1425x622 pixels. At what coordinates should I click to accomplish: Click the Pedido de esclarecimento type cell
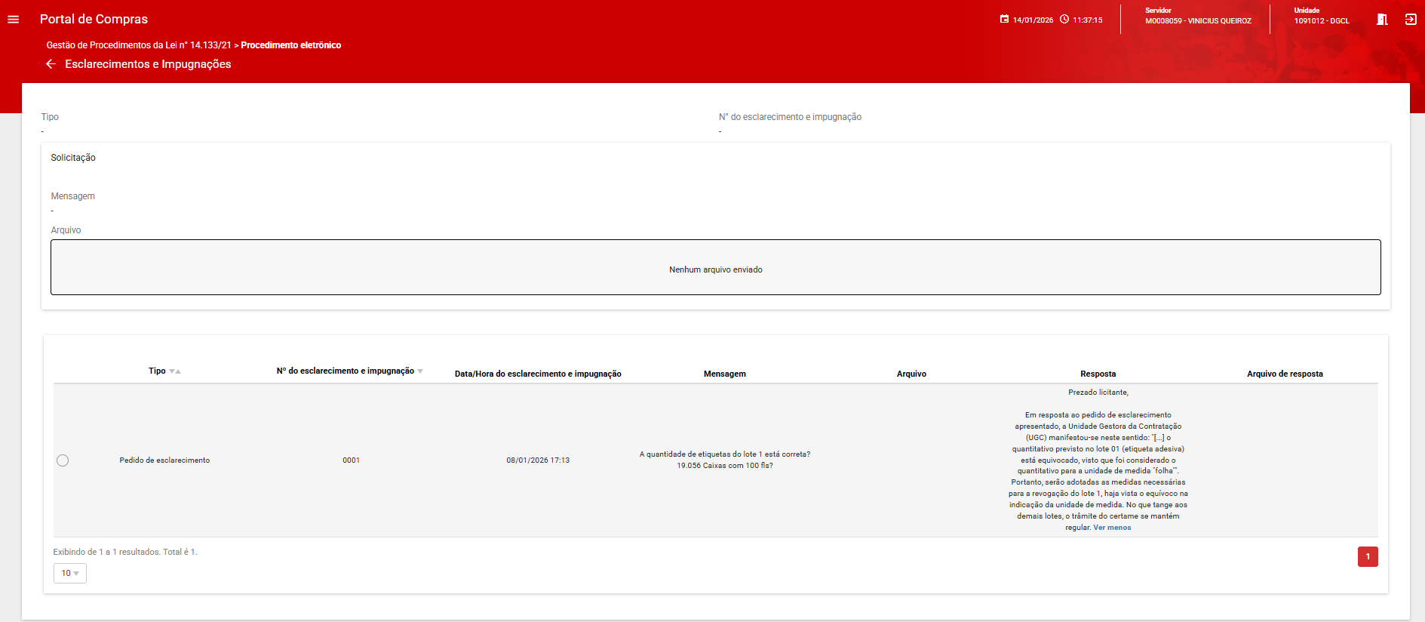tap(164, 460)
